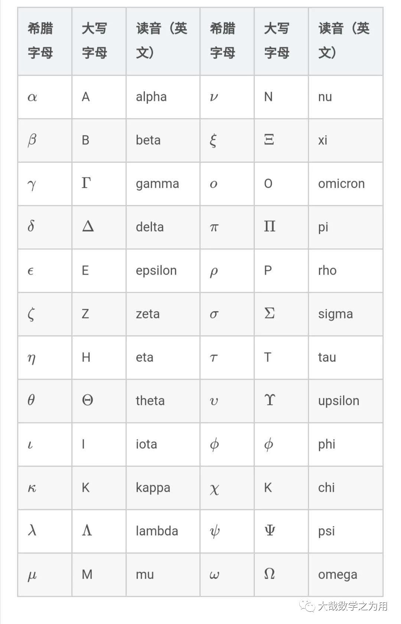Click the uppercase Omega symbol Ω

click(269, 574)
